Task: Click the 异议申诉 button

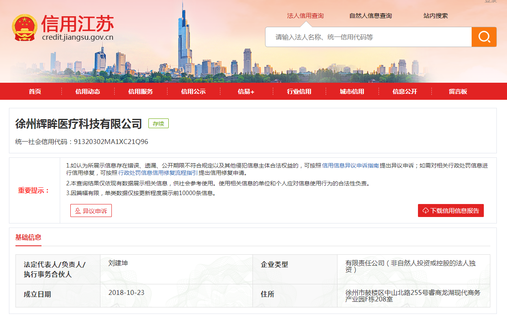Action: [x=91, y=211]
